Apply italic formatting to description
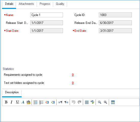The height and width of the screenshot is (122, 140). 11,102
